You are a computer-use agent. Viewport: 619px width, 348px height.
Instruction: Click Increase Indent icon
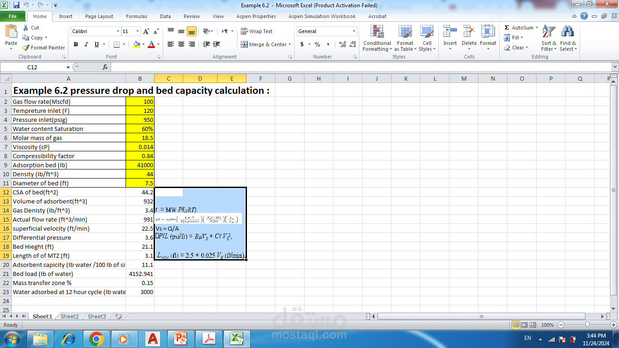coord(216,44)
